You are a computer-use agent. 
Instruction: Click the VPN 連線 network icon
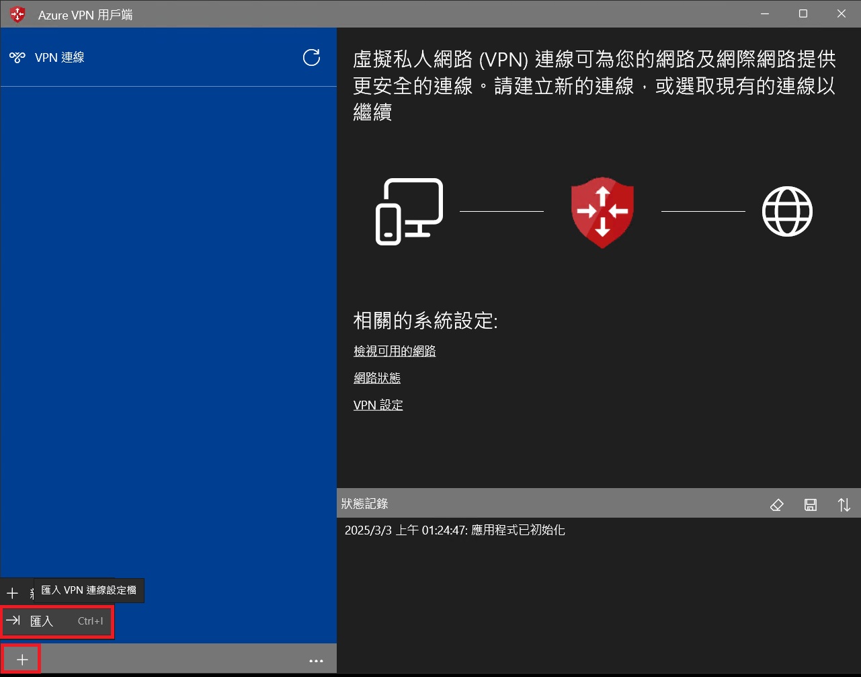(x=17, y=58)
